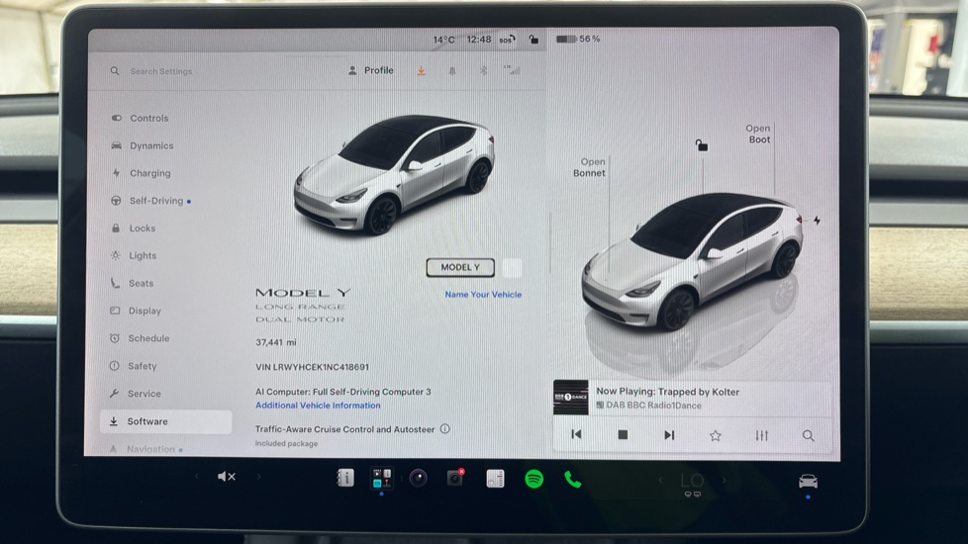The image size is (968, 544).
Task: Tap the Model Y car image in settings panel
Action: coord(395,174)
